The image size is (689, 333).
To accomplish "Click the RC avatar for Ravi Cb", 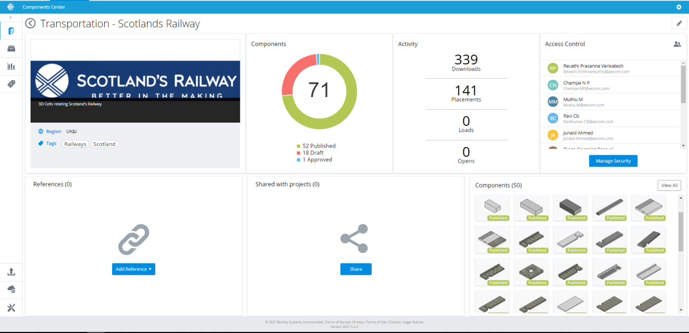I will [553, 118].
